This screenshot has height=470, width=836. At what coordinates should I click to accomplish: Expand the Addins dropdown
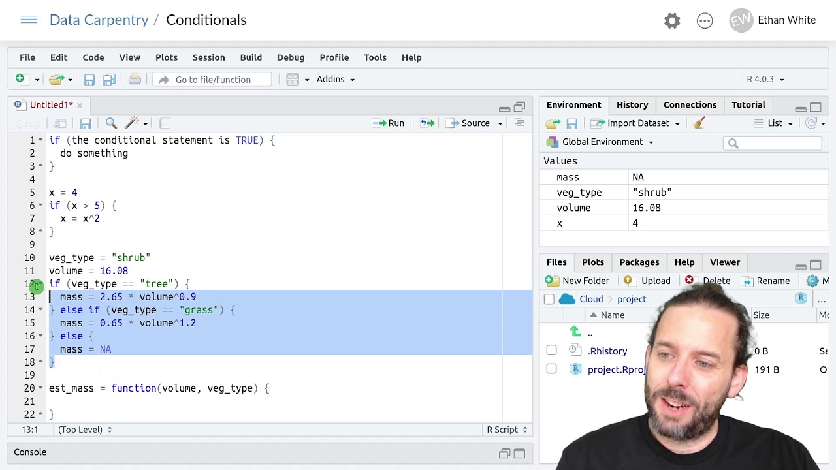tap(336, 79)
